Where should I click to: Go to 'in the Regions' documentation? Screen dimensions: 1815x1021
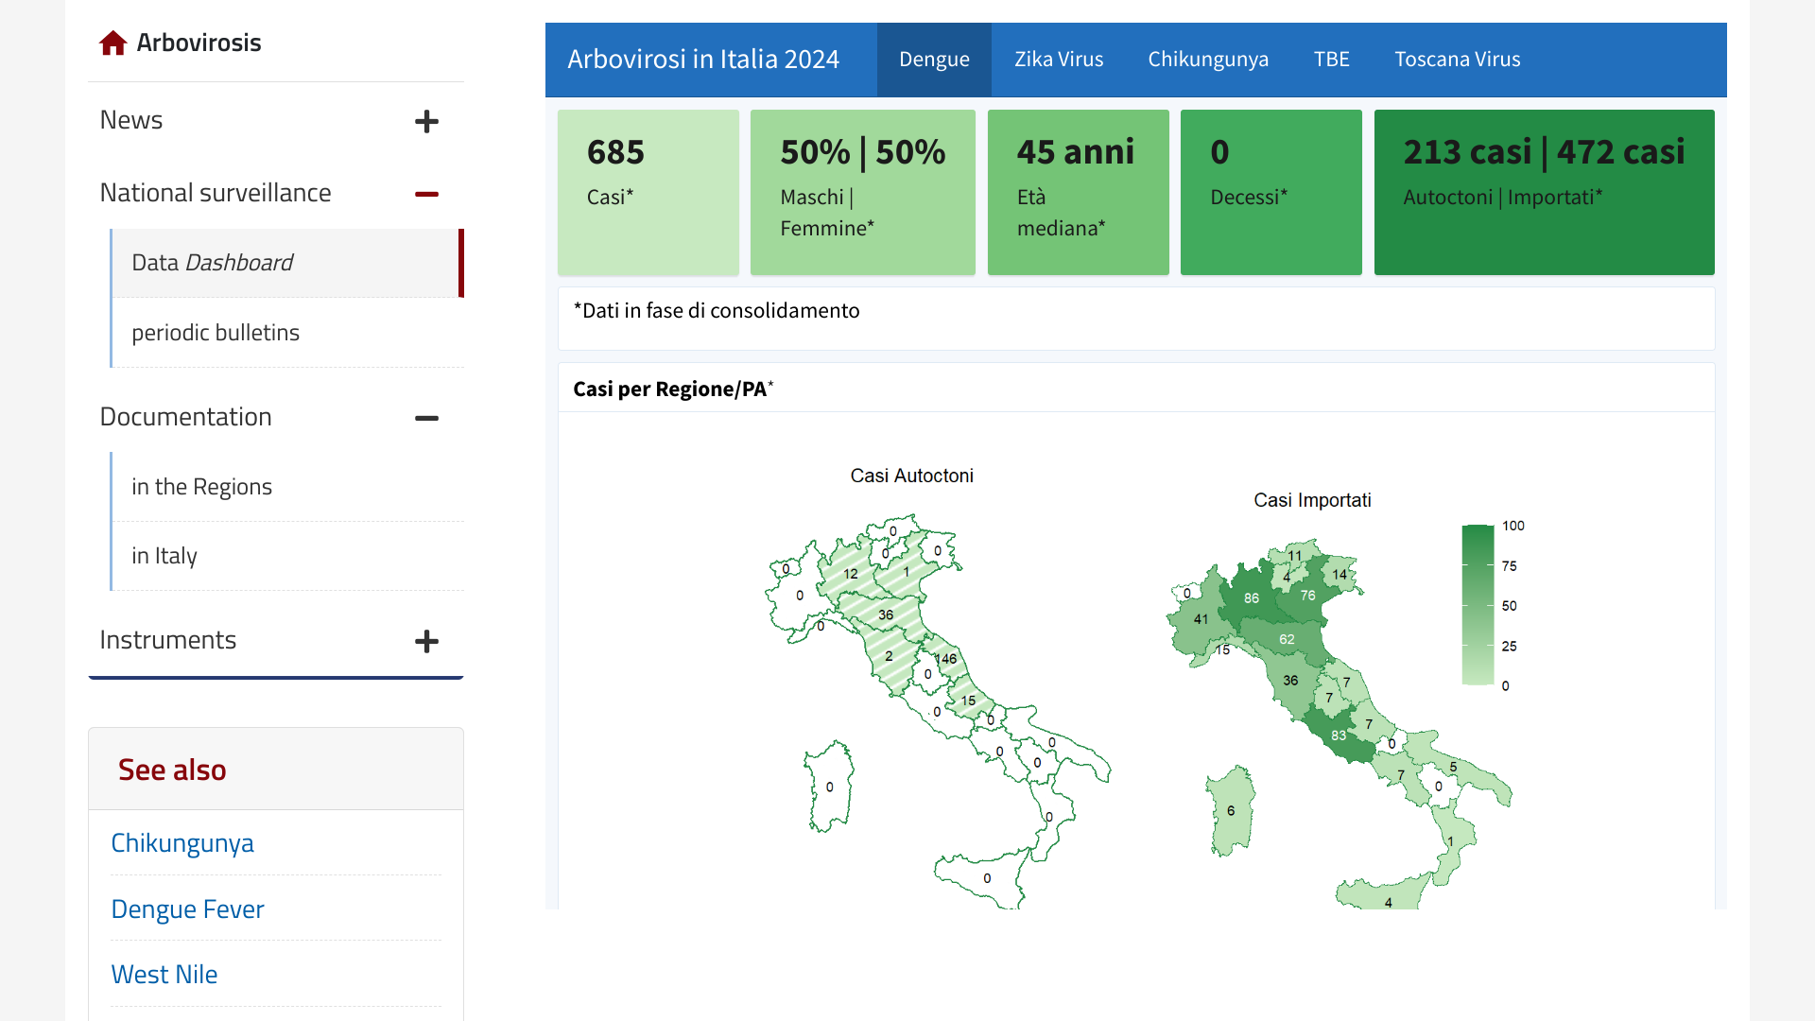pos(201,487)
